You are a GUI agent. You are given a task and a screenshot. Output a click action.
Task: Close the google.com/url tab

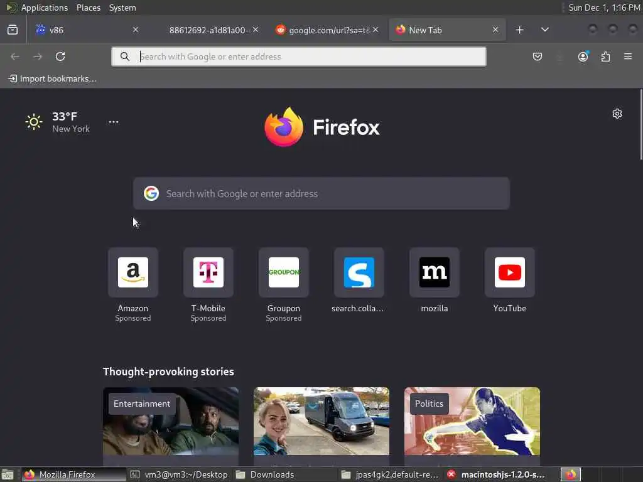click(x=376, y=30)
